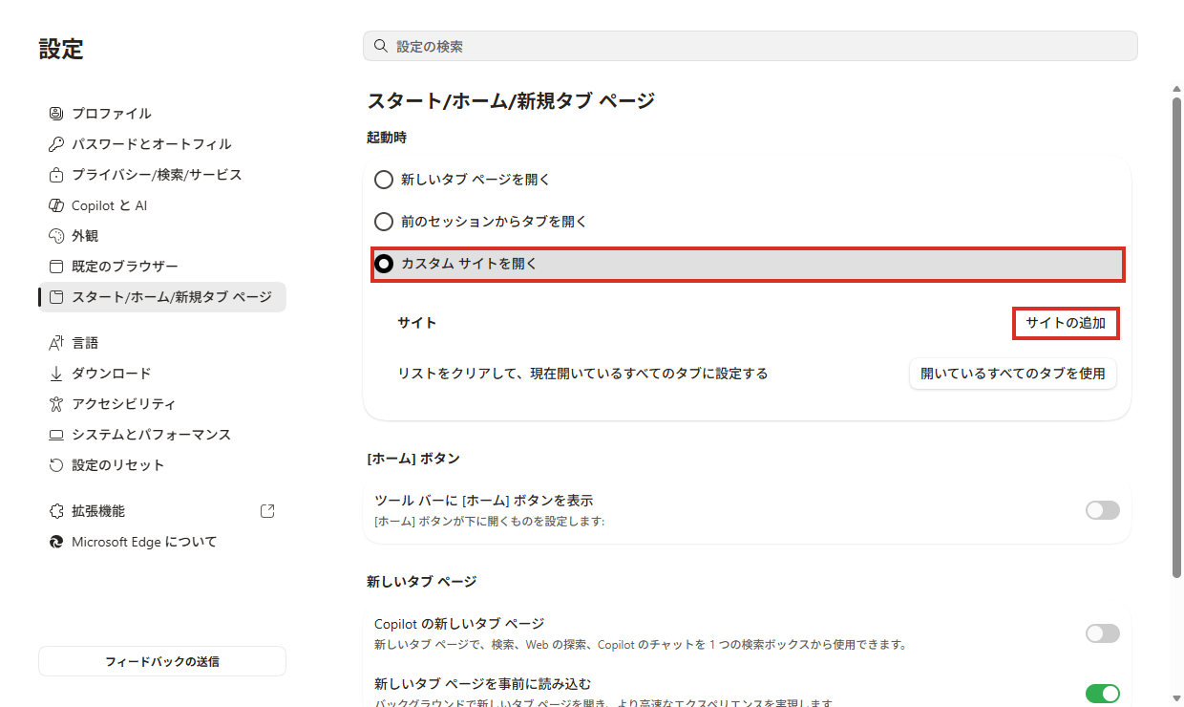
Task: Enable the Copilot の新しいタブ ページ switch
Action: click(x=1102, y=632)
